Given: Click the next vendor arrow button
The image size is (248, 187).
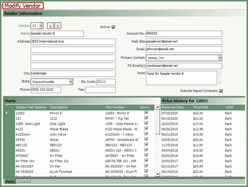Looking at the screenshot, I should 58,26.
